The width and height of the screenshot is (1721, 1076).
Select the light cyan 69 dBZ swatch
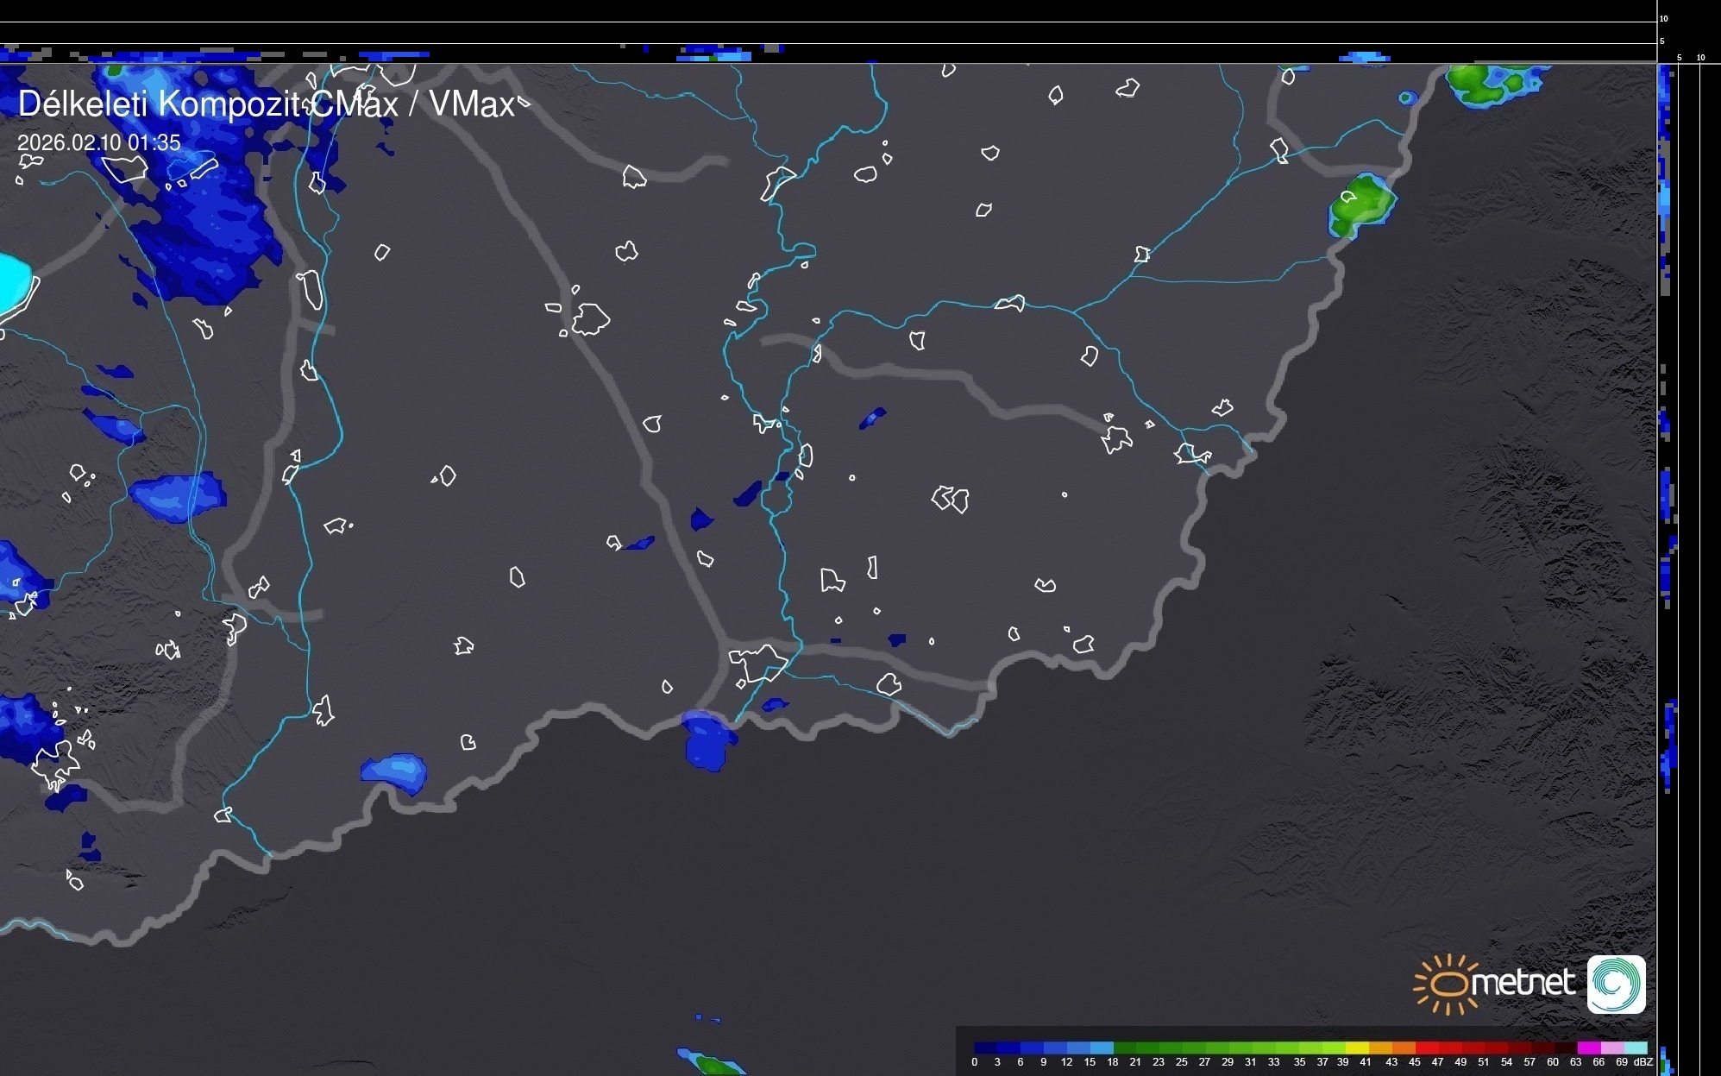click(1635, 1048)
